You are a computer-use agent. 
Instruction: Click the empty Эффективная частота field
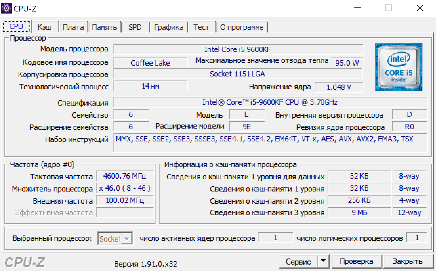tap(125, 212)
